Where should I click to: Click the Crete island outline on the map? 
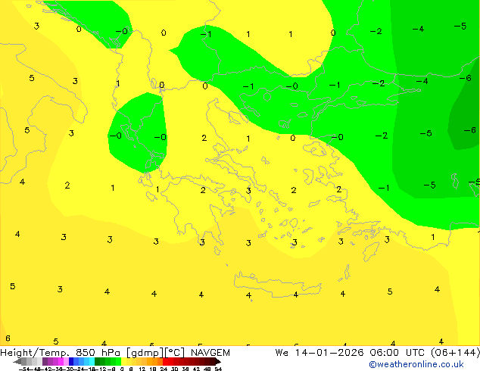point(277,284)
